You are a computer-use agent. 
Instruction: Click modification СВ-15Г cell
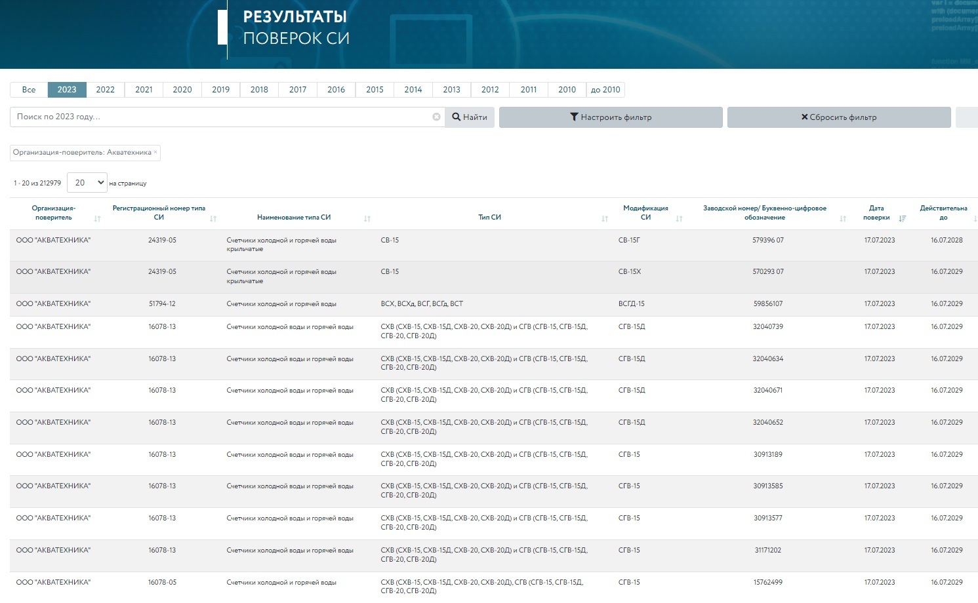(629, 241)
